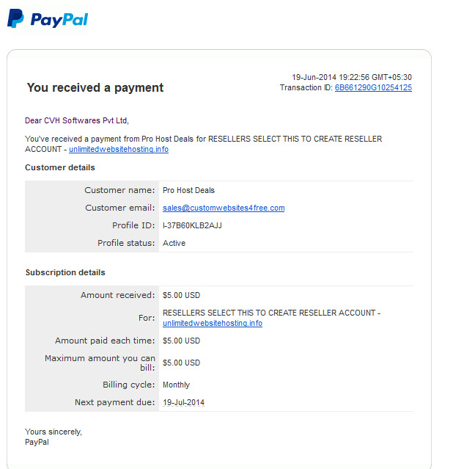453x469 pixels.
Task: Click the Maximum amount you can bill value
Action: click(181, 363)
